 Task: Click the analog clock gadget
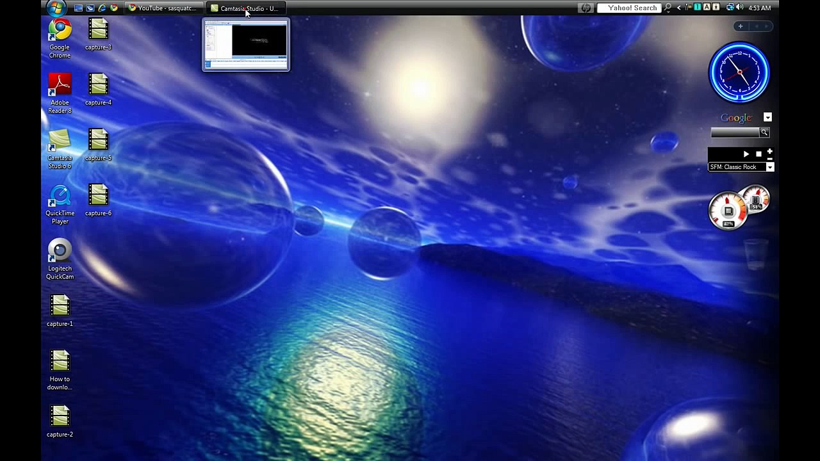tap(739, 72)
